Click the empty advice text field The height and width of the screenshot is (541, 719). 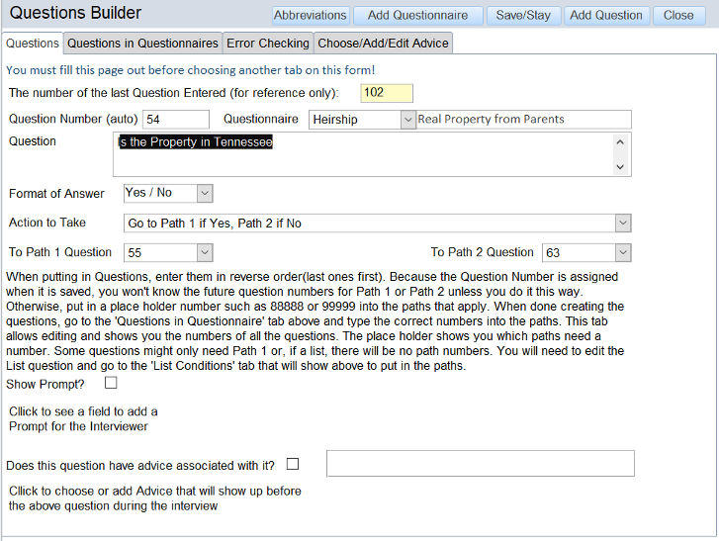[480, 464]
